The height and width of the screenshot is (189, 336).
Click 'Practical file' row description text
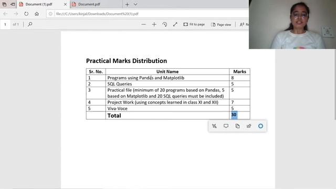166,93
